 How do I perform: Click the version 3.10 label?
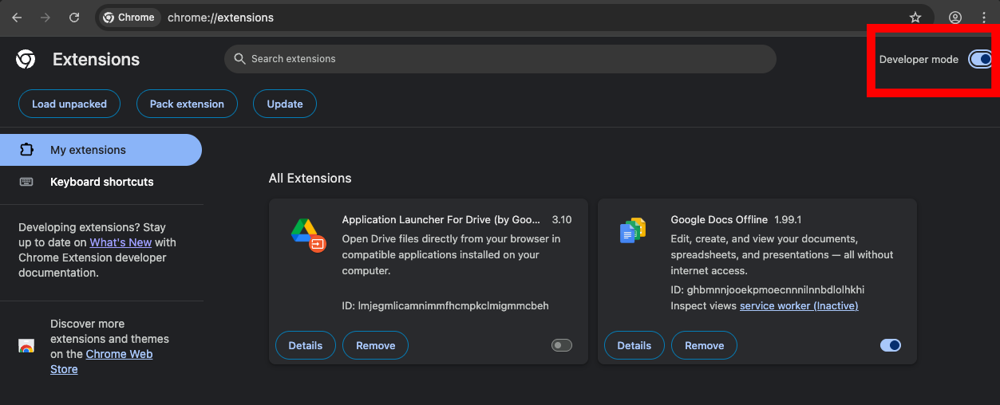coord(562,219)
